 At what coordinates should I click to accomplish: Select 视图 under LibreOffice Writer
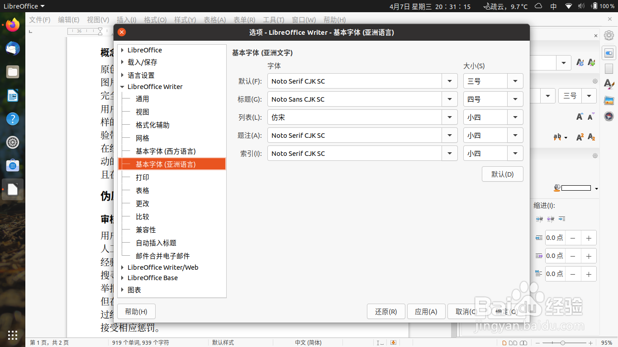[x=143, y=112]
